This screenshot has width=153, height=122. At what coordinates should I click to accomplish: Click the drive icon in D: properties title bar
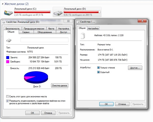(x=4, y=22)
